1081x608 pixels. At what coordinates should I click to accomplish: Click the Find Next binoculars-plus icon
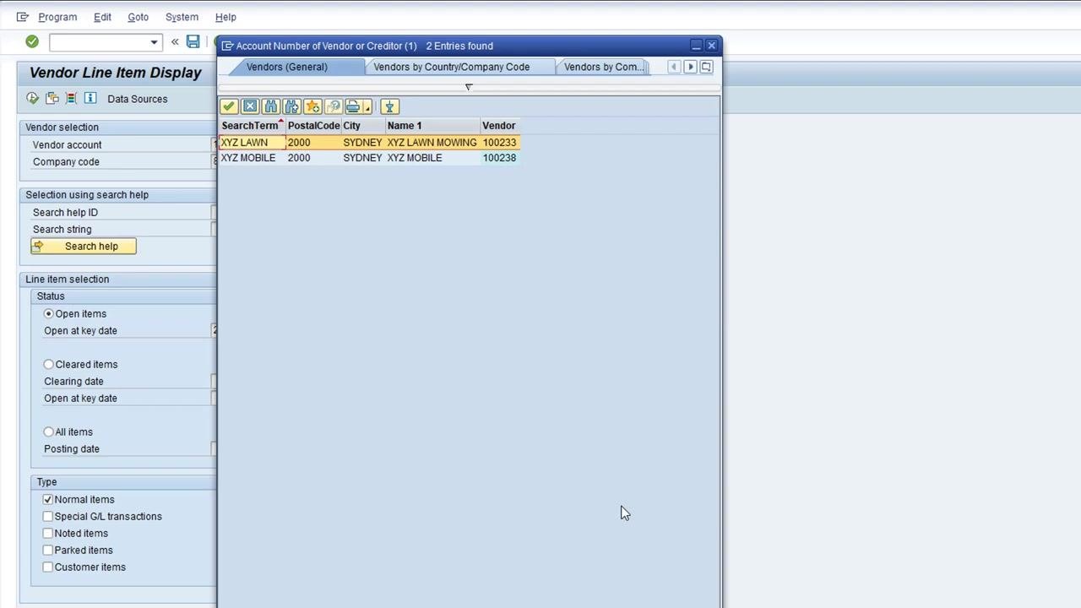pos(292,106)
